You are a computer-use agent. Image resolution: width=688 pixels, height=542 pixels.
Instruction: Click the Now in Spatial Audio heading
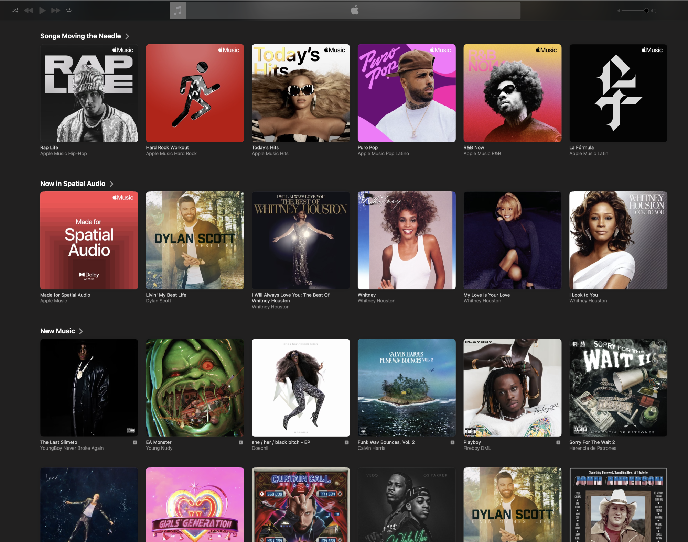pyautogui.click(x=73, y=184)
